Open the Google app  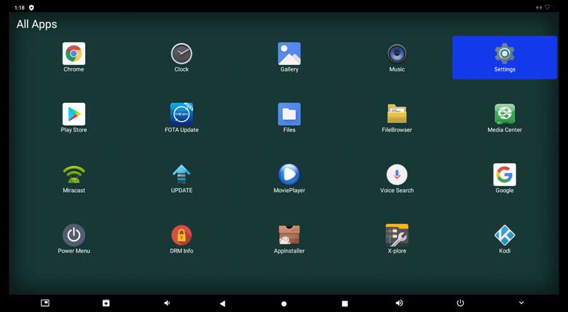click(x=505, y=178)
